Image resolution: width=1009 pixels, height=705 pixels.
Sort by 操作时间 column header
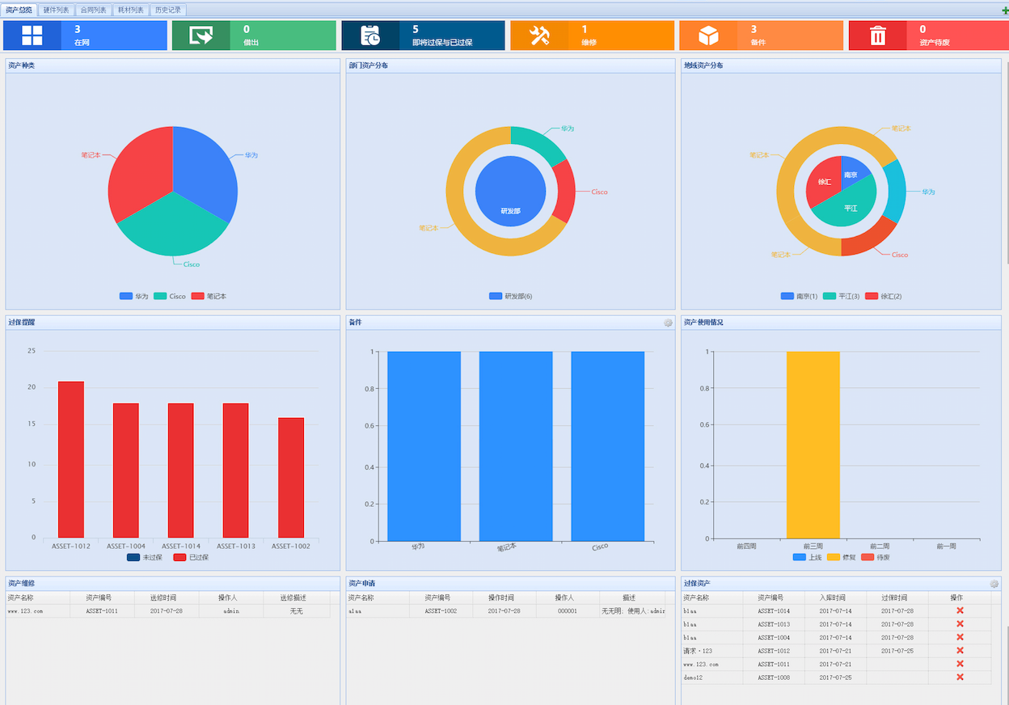pos(504,597)
